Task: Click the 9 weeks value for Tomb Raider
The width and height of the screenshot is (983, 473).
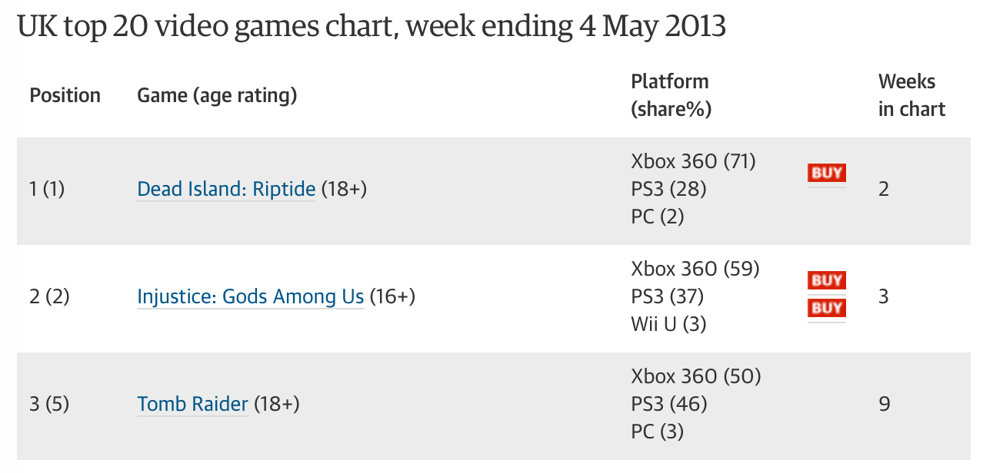Action: tap(884, 404)
